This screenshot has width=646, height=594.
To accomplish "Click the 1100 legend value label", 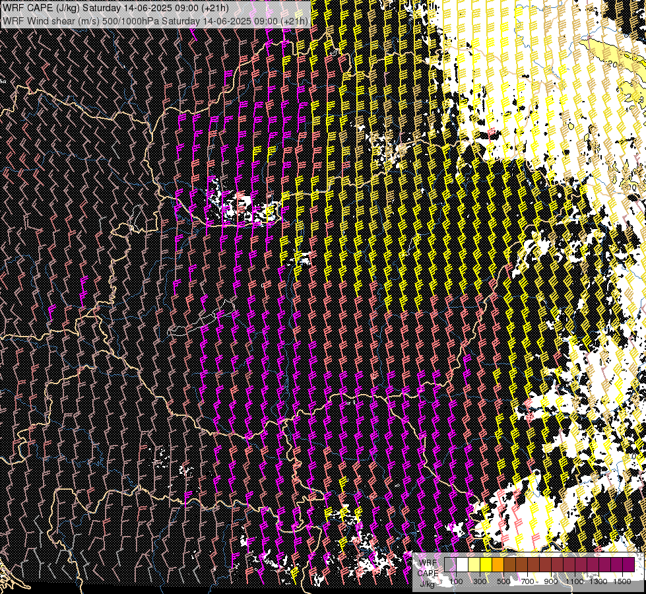I will pos(575,581).
